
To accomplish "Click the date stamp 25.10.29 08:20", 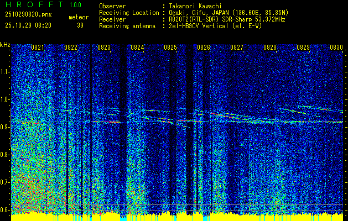I will pos(28,25).
